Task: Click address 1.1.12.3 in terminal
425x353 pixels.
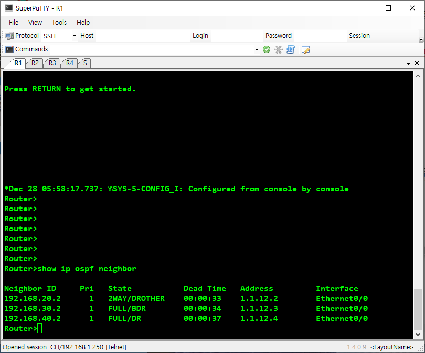Action: click(x=259, y=308)
